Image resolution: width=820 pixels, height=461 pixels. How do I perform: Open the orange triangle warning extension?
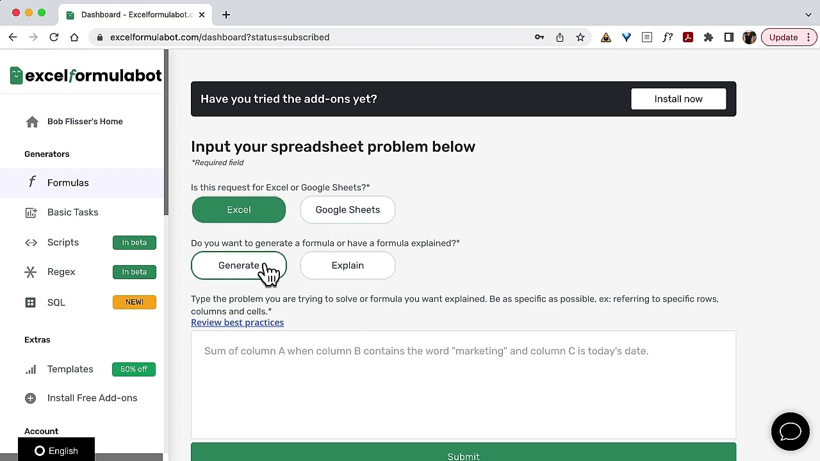606,37
